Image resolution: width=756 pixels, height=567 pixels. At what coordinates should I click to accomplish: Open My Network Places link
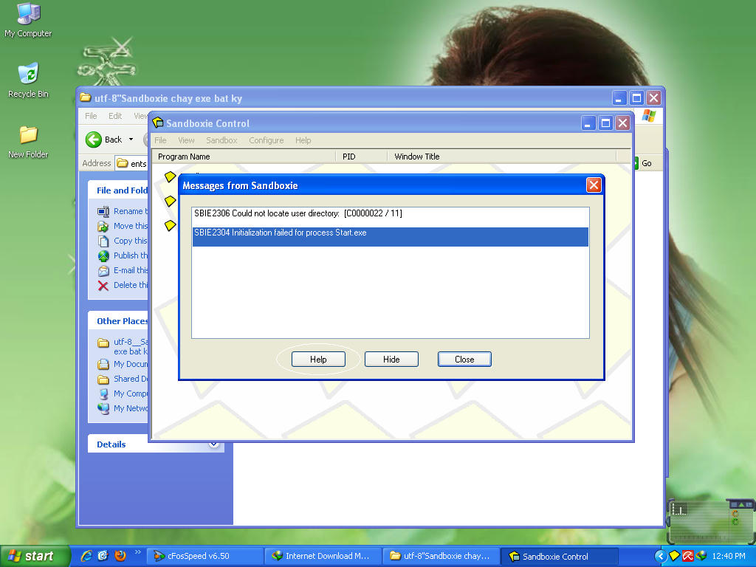coord(131,408)
